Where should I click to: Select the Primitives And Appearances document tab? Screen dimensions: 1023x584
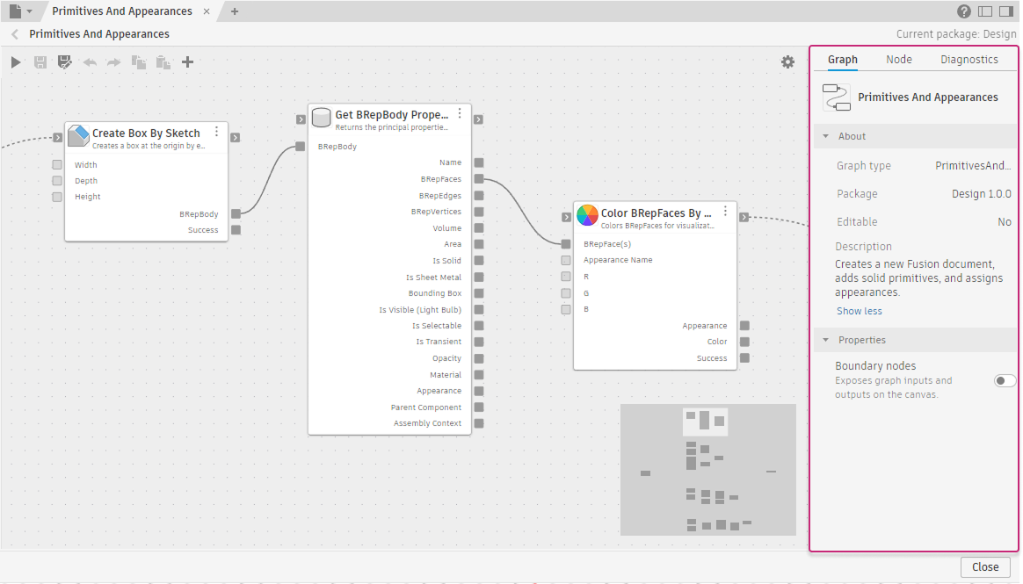(x=122, y=11)
